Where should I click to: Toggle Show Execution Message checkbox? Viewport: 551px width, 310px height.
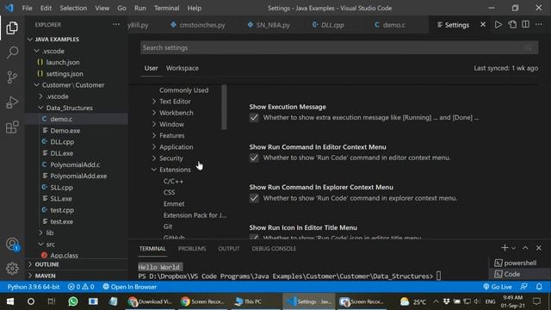click(254, 118)
